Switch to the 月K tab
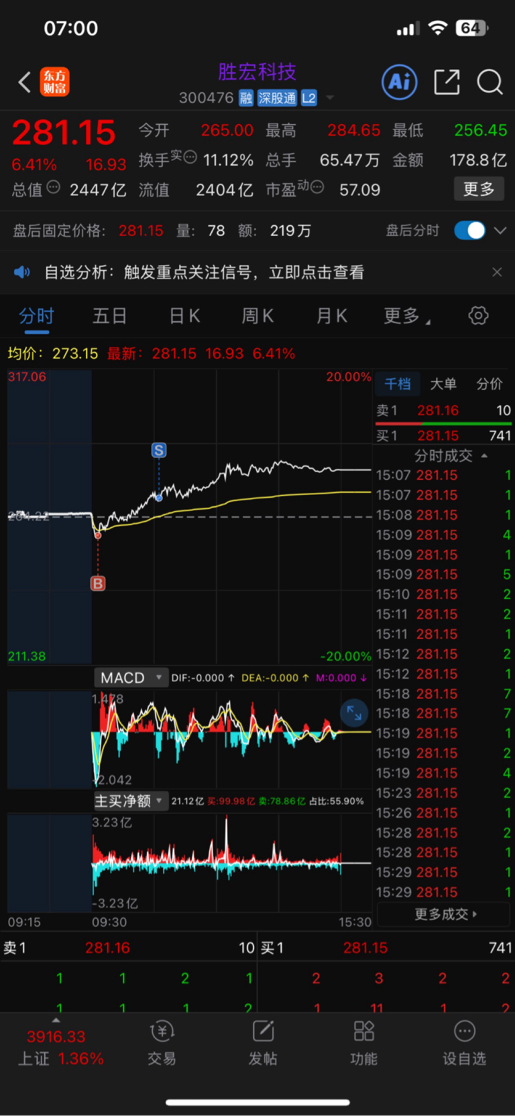The width and height of the screenshot is (515, 1116). [x=331, y=316]
